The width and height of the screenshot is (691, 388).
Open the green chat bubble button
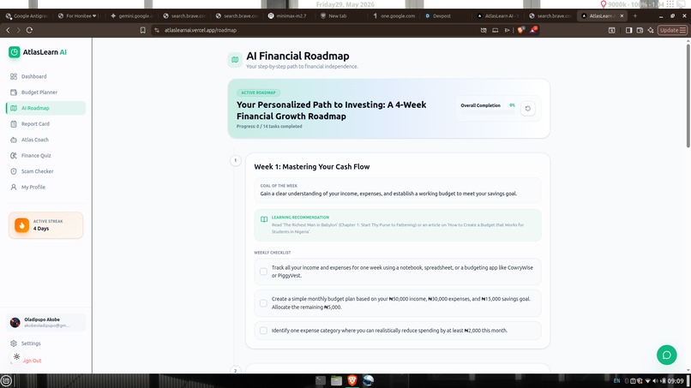click(x=666, y=355)
